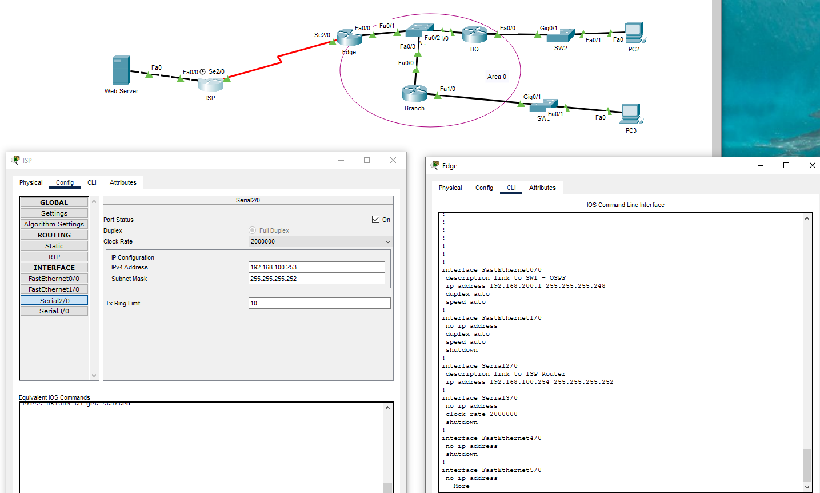This screenshot has width=820, height=493.
Task: Open the Clock Rate dropdown
Action: coord(321,241)
